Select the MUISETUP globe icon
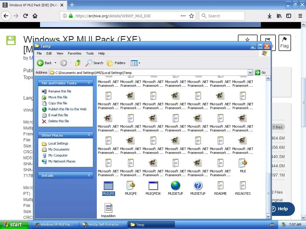The image size is (306, 229). click(175, 186)
